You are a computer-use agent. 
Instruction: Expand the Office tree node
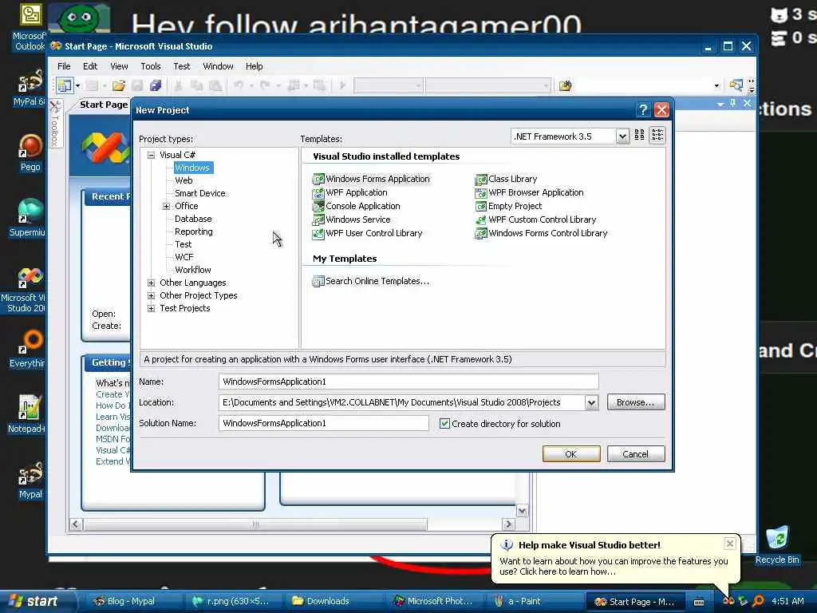click(x=166, y=206)
